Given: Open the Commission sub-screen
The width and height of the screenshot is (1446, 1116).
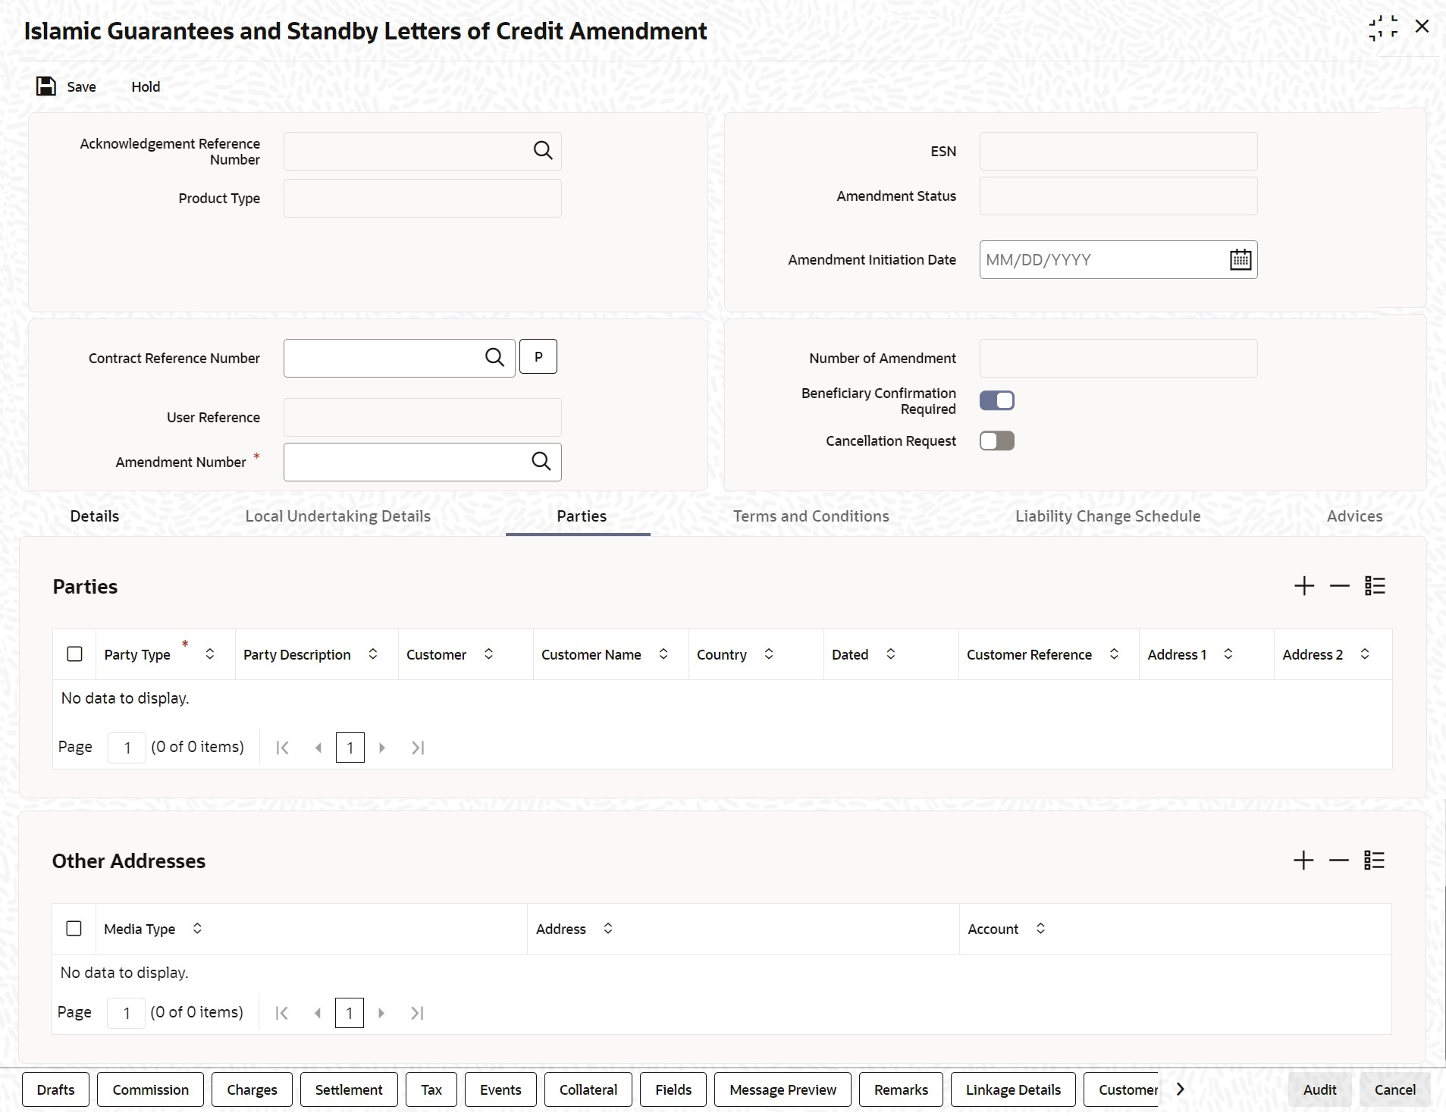Looking at the screenshot, I should point(150,1089).
